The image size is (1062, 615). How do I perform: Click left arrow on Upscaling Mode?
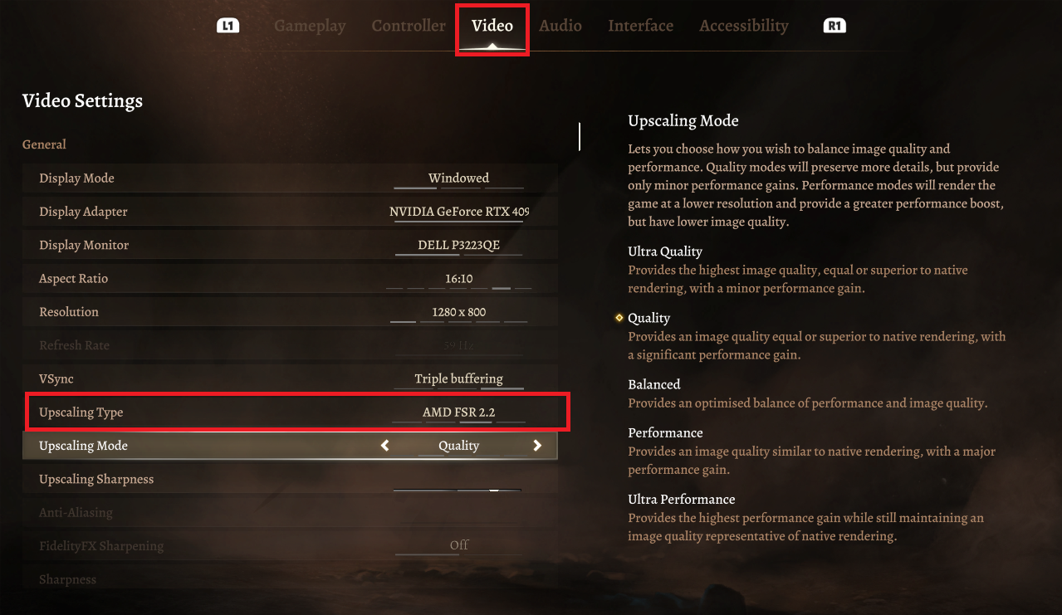(x=385, y=446)
